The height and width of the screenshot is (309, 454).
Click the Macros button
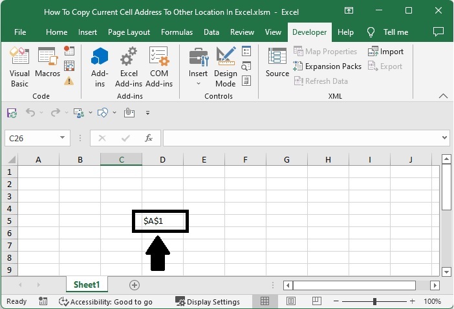47,68
